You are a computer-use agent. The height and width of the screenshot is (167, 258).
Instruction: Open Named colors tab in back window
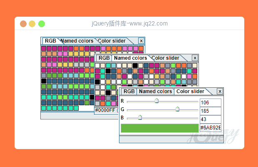77,41
